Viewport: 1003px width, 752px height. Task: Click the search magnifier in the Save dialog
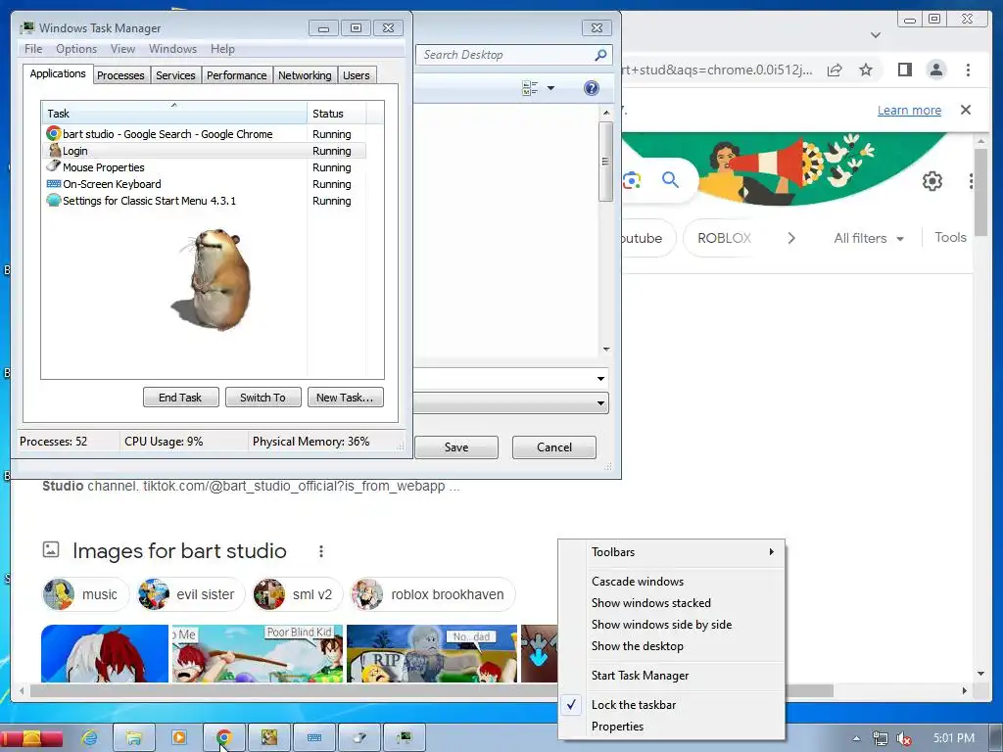pos(600,55)
